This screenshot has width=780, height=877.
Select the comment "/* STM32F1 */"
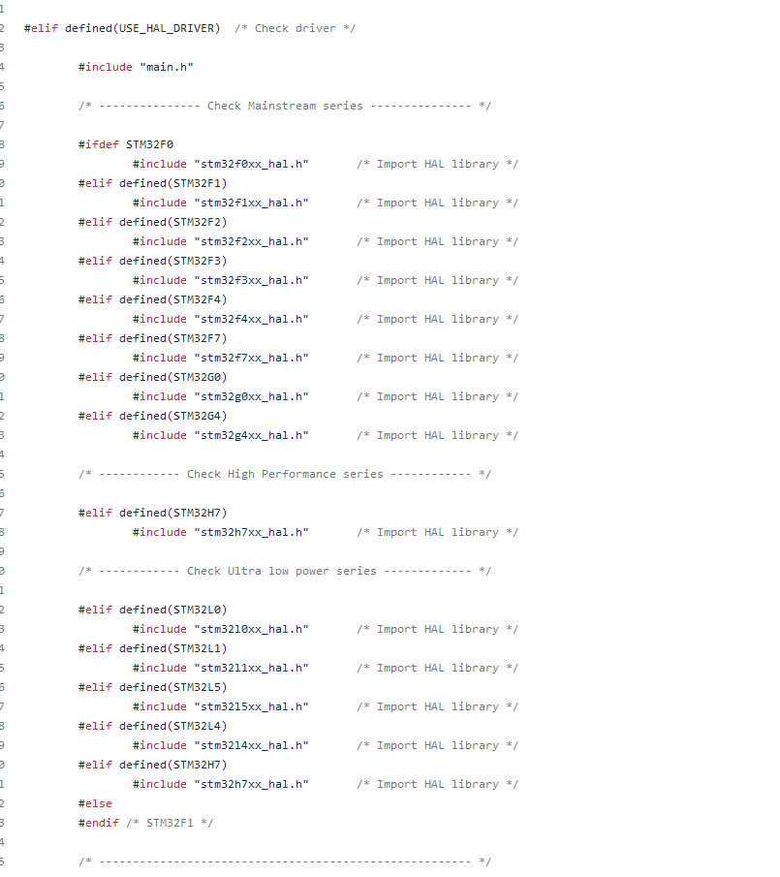(170, 824)
